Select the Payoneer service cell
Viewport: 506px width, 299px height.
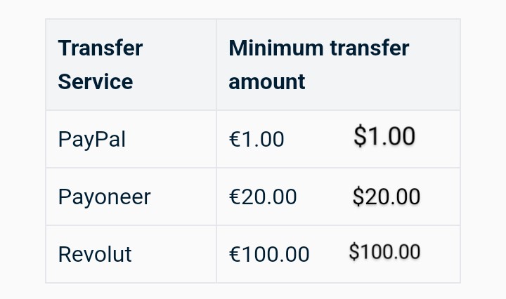tap(131, 197)
